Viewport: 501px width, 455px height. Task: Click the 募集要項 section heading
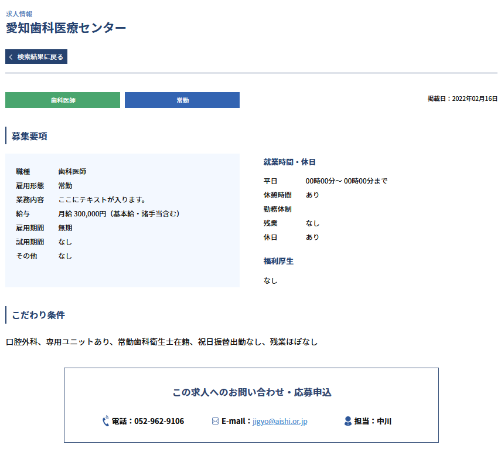coord(29,136)
